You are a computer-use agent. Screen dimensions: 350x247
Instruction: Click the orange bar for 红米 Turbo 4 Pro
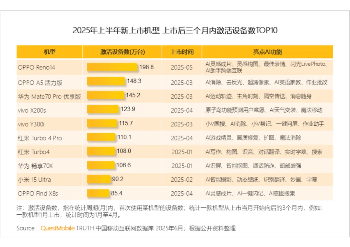[x=101, y=137]
